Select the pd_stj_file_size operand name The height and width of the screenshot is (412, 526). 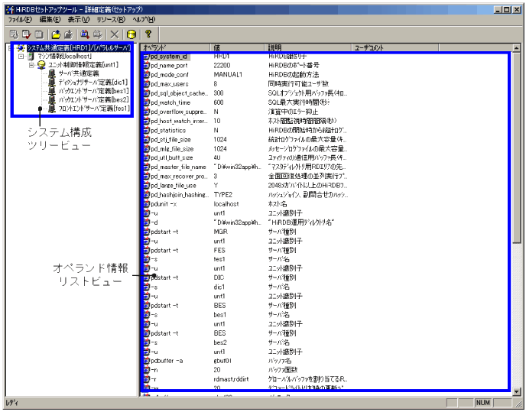pos(170,140)
